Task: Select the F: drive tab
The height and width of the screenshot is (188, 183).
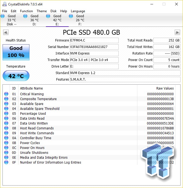Action: point(80,20)
